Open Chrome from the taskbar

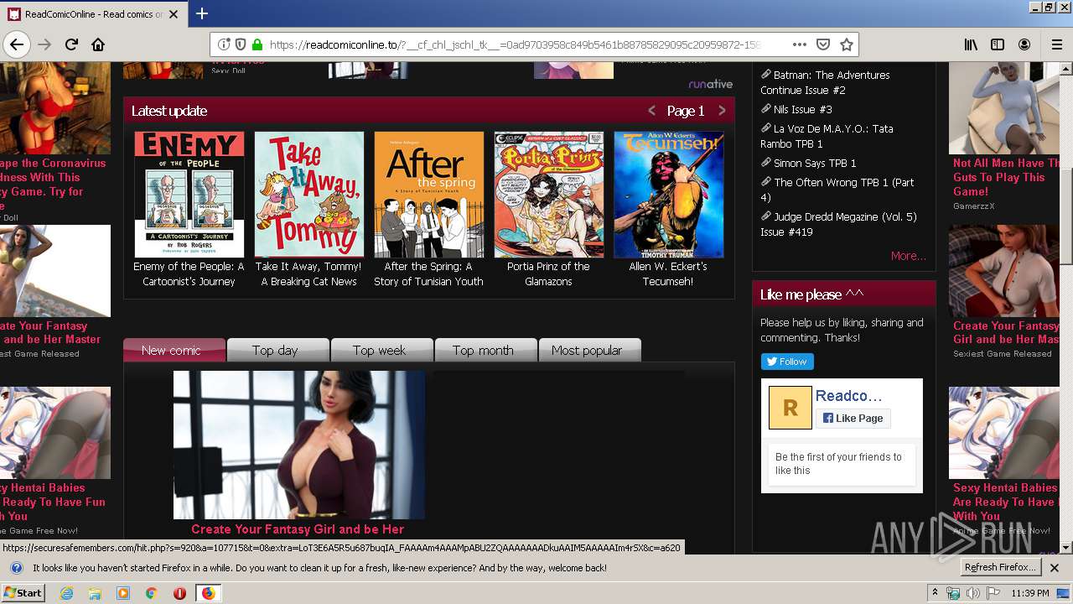151,593
